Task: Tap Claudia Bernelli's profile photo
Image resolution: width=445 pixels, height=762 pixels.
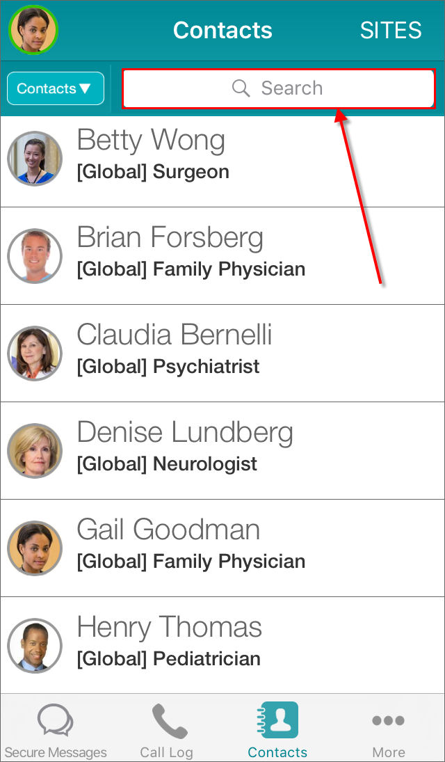Action: coord(35,354)
